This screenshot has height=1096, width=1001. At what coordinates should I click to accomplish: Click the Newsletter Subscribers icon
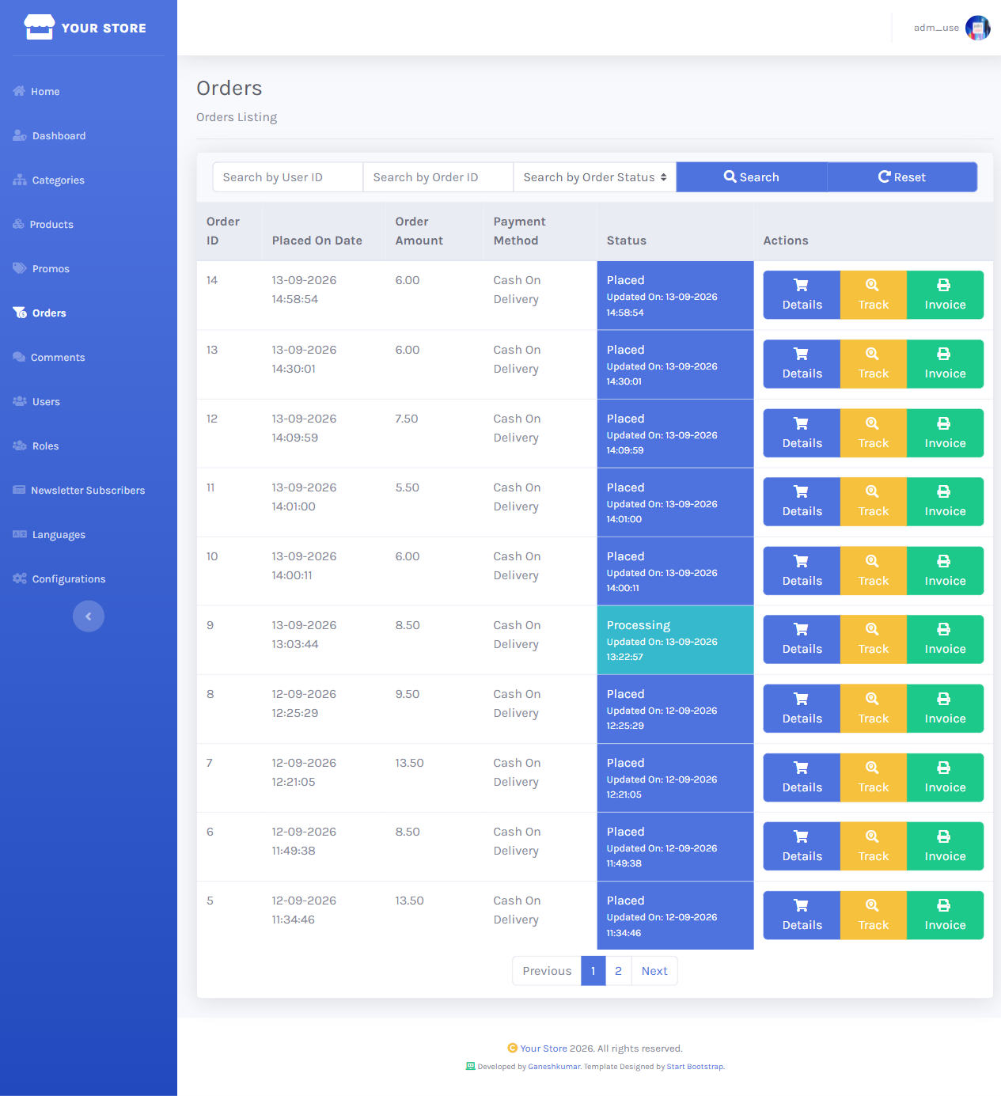coord(19,490)
